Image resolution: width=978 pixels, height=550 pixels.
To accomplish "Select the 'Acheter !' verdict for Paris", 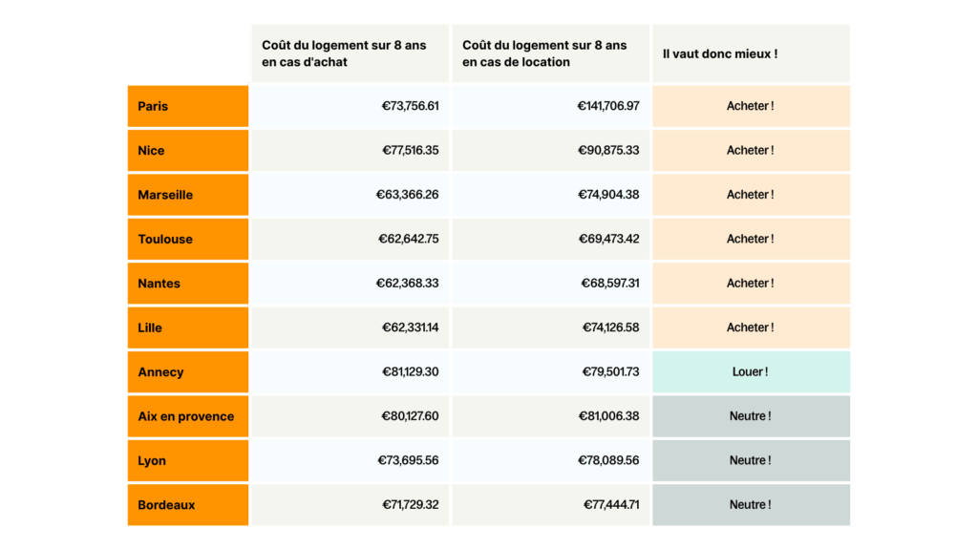I will [x=751, y=106].
